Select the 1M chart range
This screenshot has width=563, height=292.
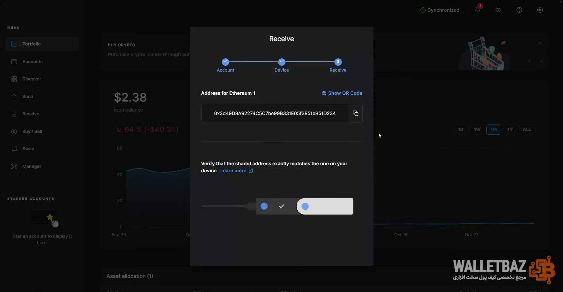click(494, 129)
